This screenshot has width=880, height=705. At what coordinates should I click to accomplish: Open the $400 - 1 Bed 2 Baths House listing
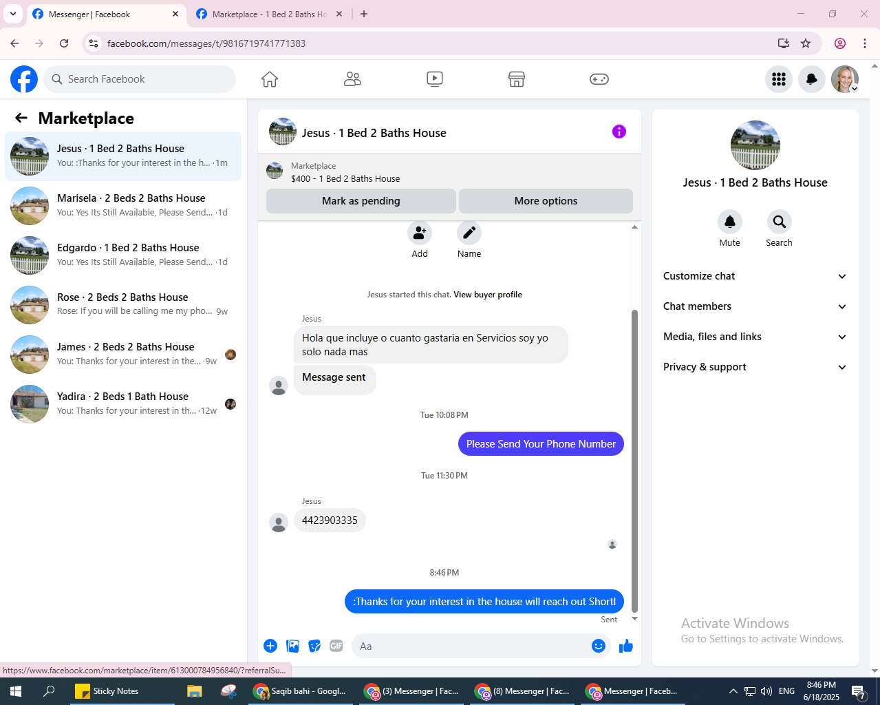click(345, 178)
